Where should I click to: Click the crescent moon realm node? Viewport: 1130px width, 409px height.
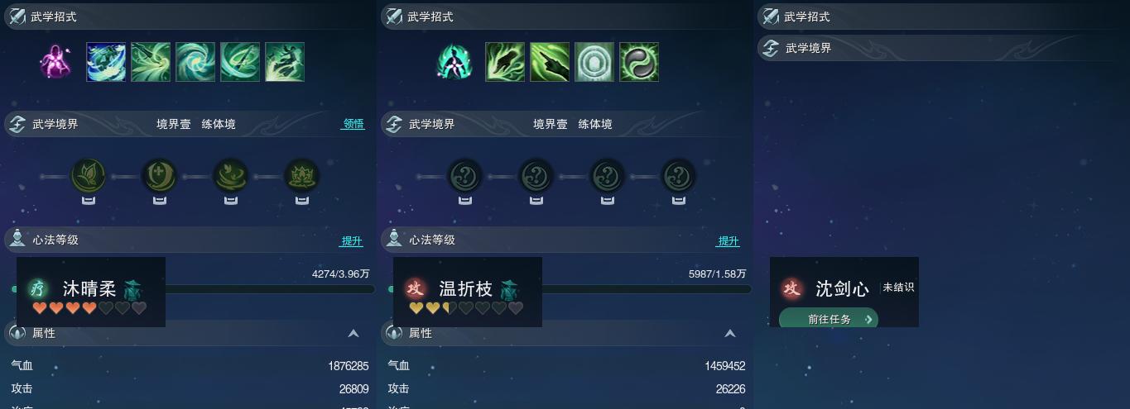160,176
